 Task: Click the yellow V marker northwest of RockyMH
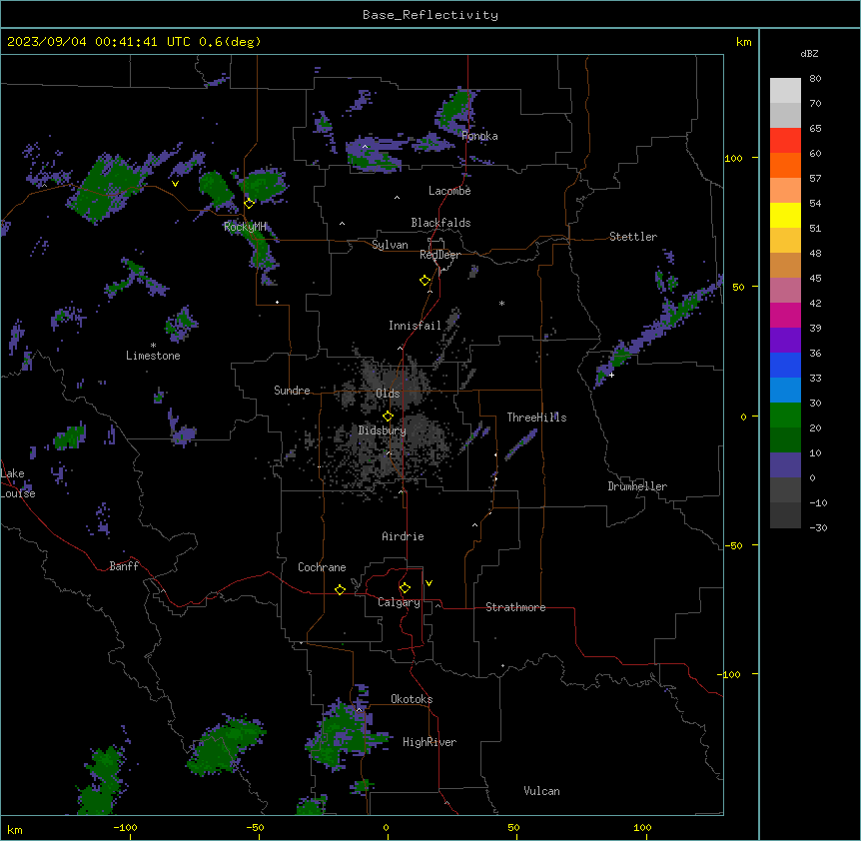point(175,184)
